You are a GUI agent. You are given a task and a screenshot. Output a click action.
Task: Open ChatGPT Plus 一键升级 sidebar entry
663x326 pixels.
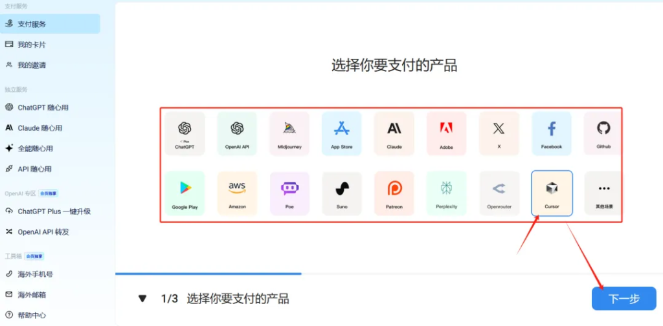click(x=54, y=212)
